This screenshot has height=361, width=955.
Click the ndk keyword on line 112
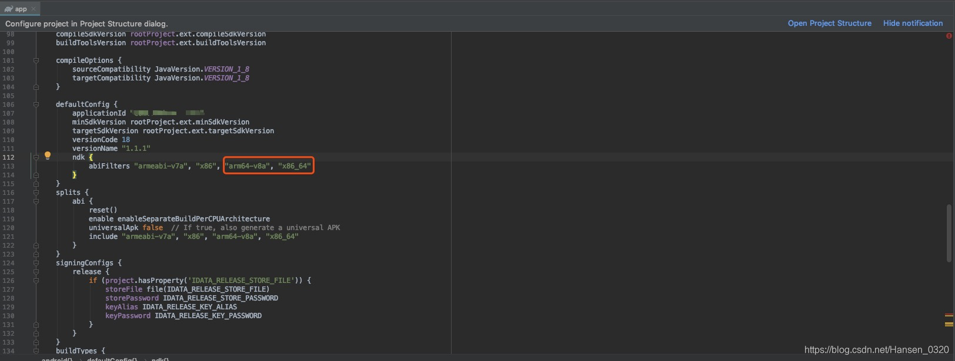coord(78,157)
